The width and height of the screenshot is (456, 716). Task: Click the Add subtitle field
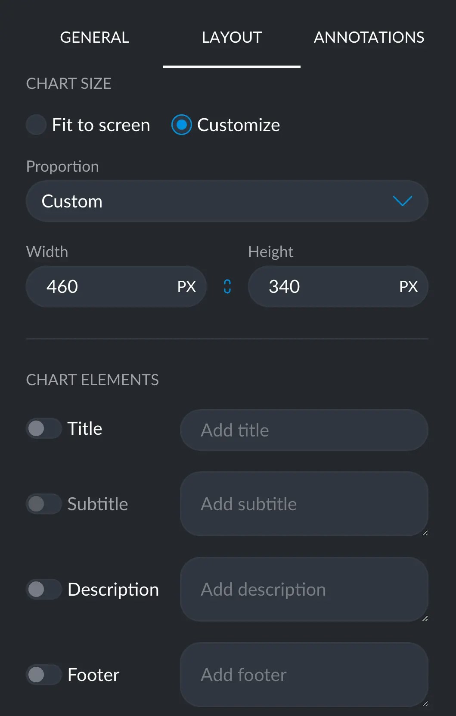point(304,504)
